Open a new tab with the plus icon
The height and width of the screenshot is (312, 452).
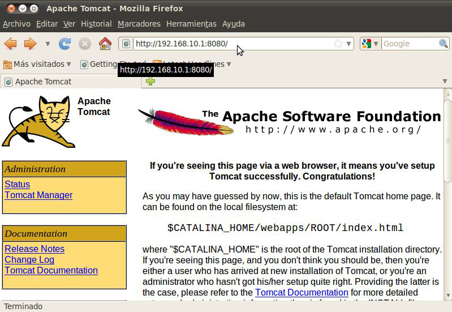[x=150, y=82]
